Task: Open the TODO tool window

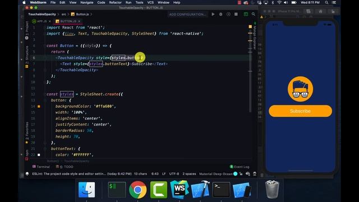Action: pyautogui.click(x=65, y=167)
